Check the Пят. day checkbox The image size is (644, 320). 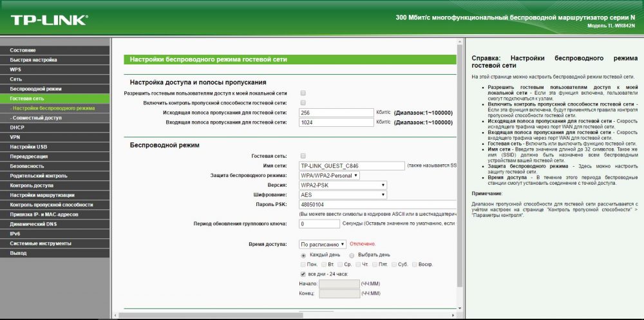375,265
